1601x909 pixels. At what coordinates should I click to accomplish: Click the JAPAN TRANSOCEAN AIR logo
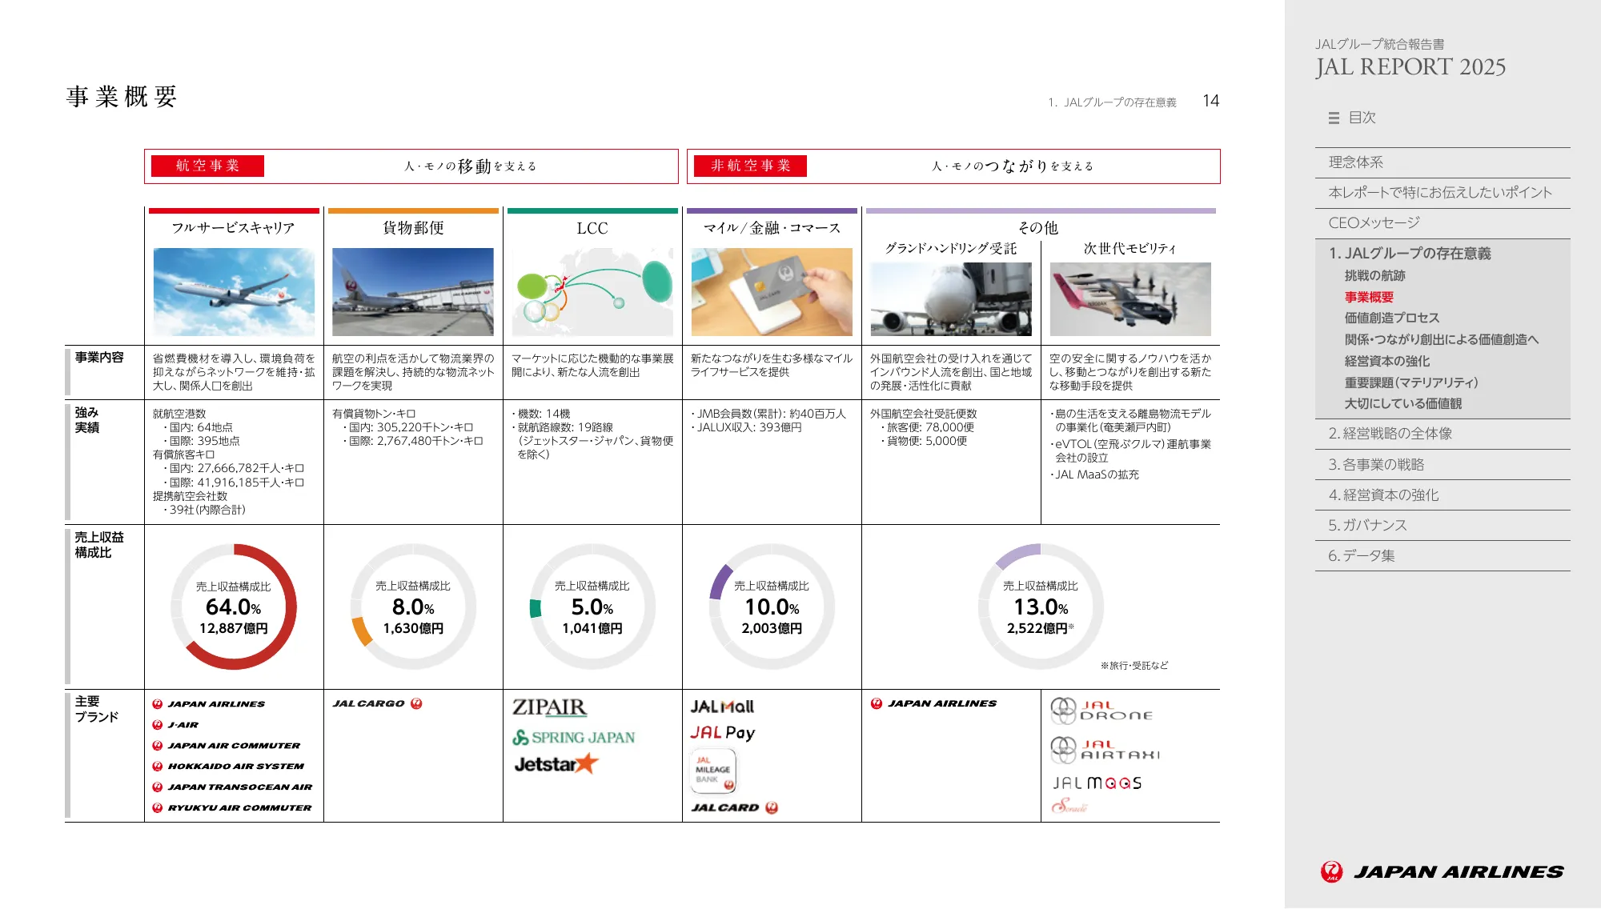click(232, 787)
